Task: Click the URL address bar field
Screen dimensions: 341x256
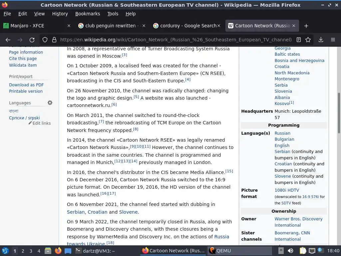Action: point(176,40)
